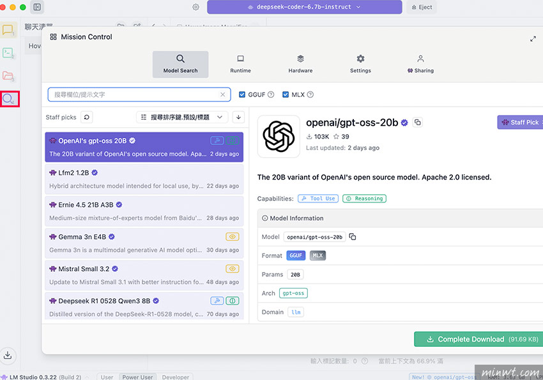The height and width of the screenshot is (380, 543).
Task: Open the Hardware tab
Action: coord(300,65)
